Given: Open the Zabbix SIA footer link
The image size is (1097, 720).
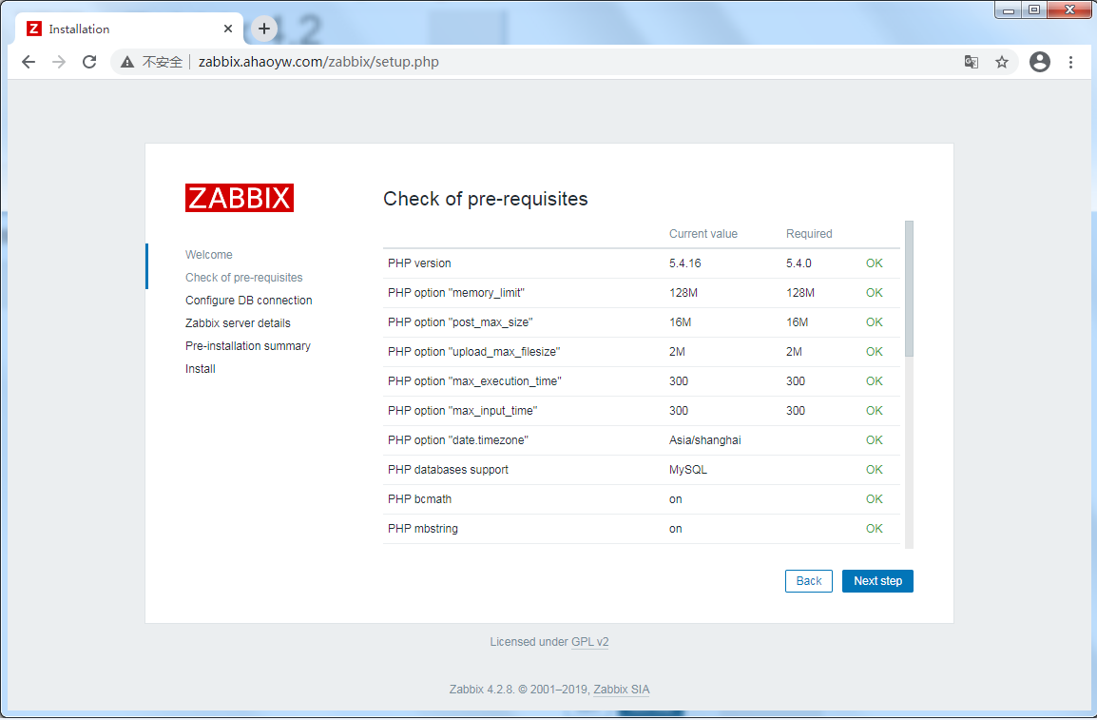Looking at the screenshot, I should coord(621,690).
